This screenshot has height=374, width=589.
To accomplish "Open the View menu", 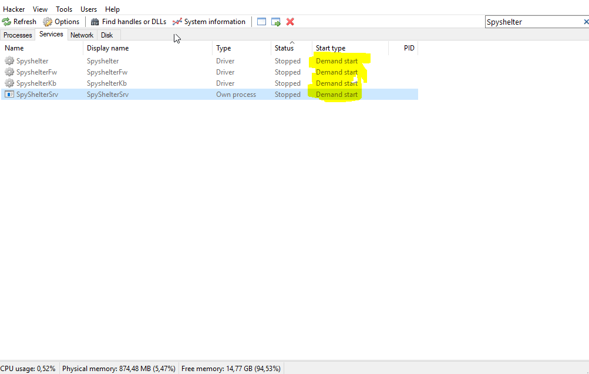I will click(40, 9).
